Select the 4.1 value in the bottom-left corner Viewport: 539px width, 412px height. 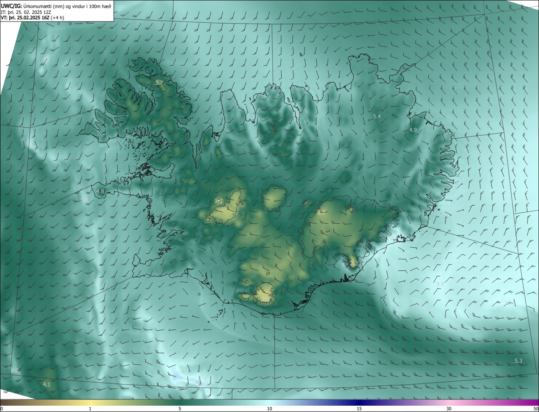[46, 384]
